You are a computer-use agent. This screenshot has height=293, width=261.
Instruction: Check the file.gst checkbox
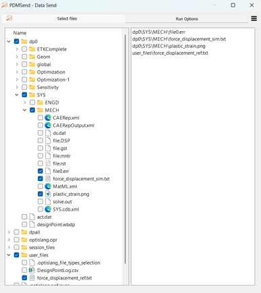click(x=40, y=149)
